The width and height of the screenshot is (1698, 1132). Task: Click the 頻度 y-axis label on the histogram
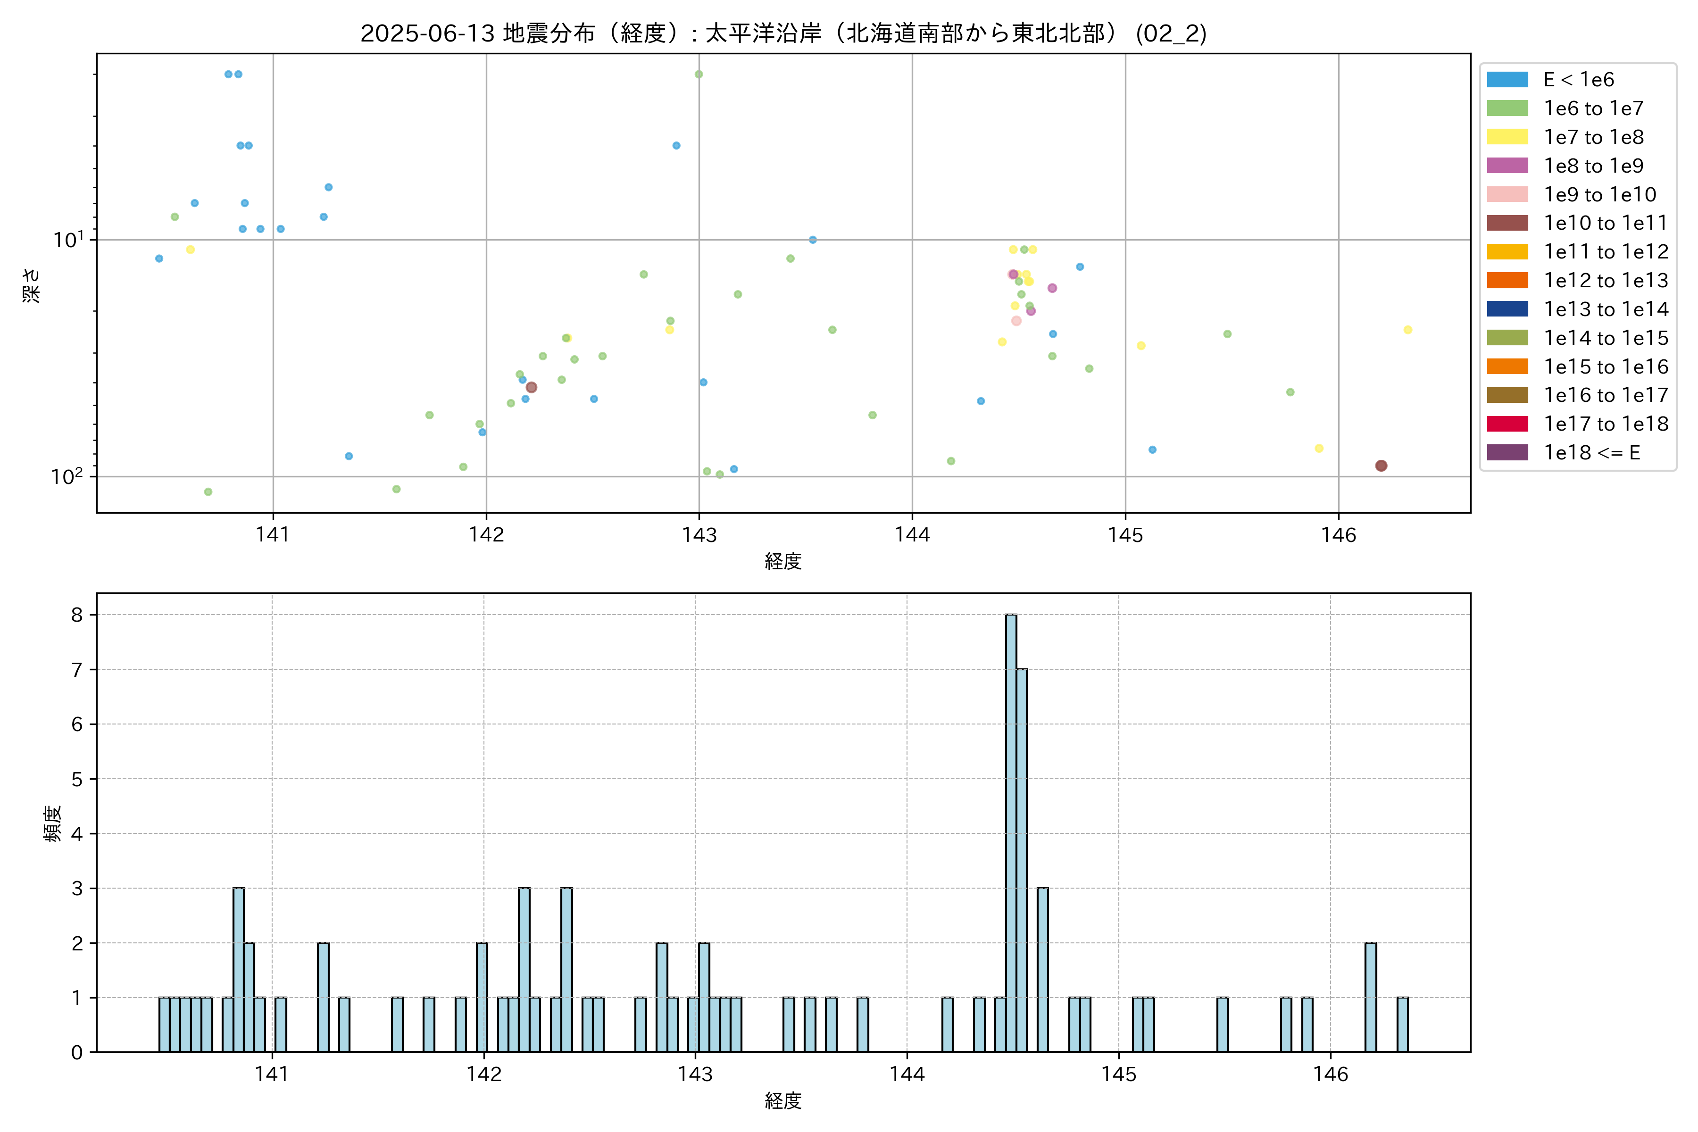coord(53,824)
